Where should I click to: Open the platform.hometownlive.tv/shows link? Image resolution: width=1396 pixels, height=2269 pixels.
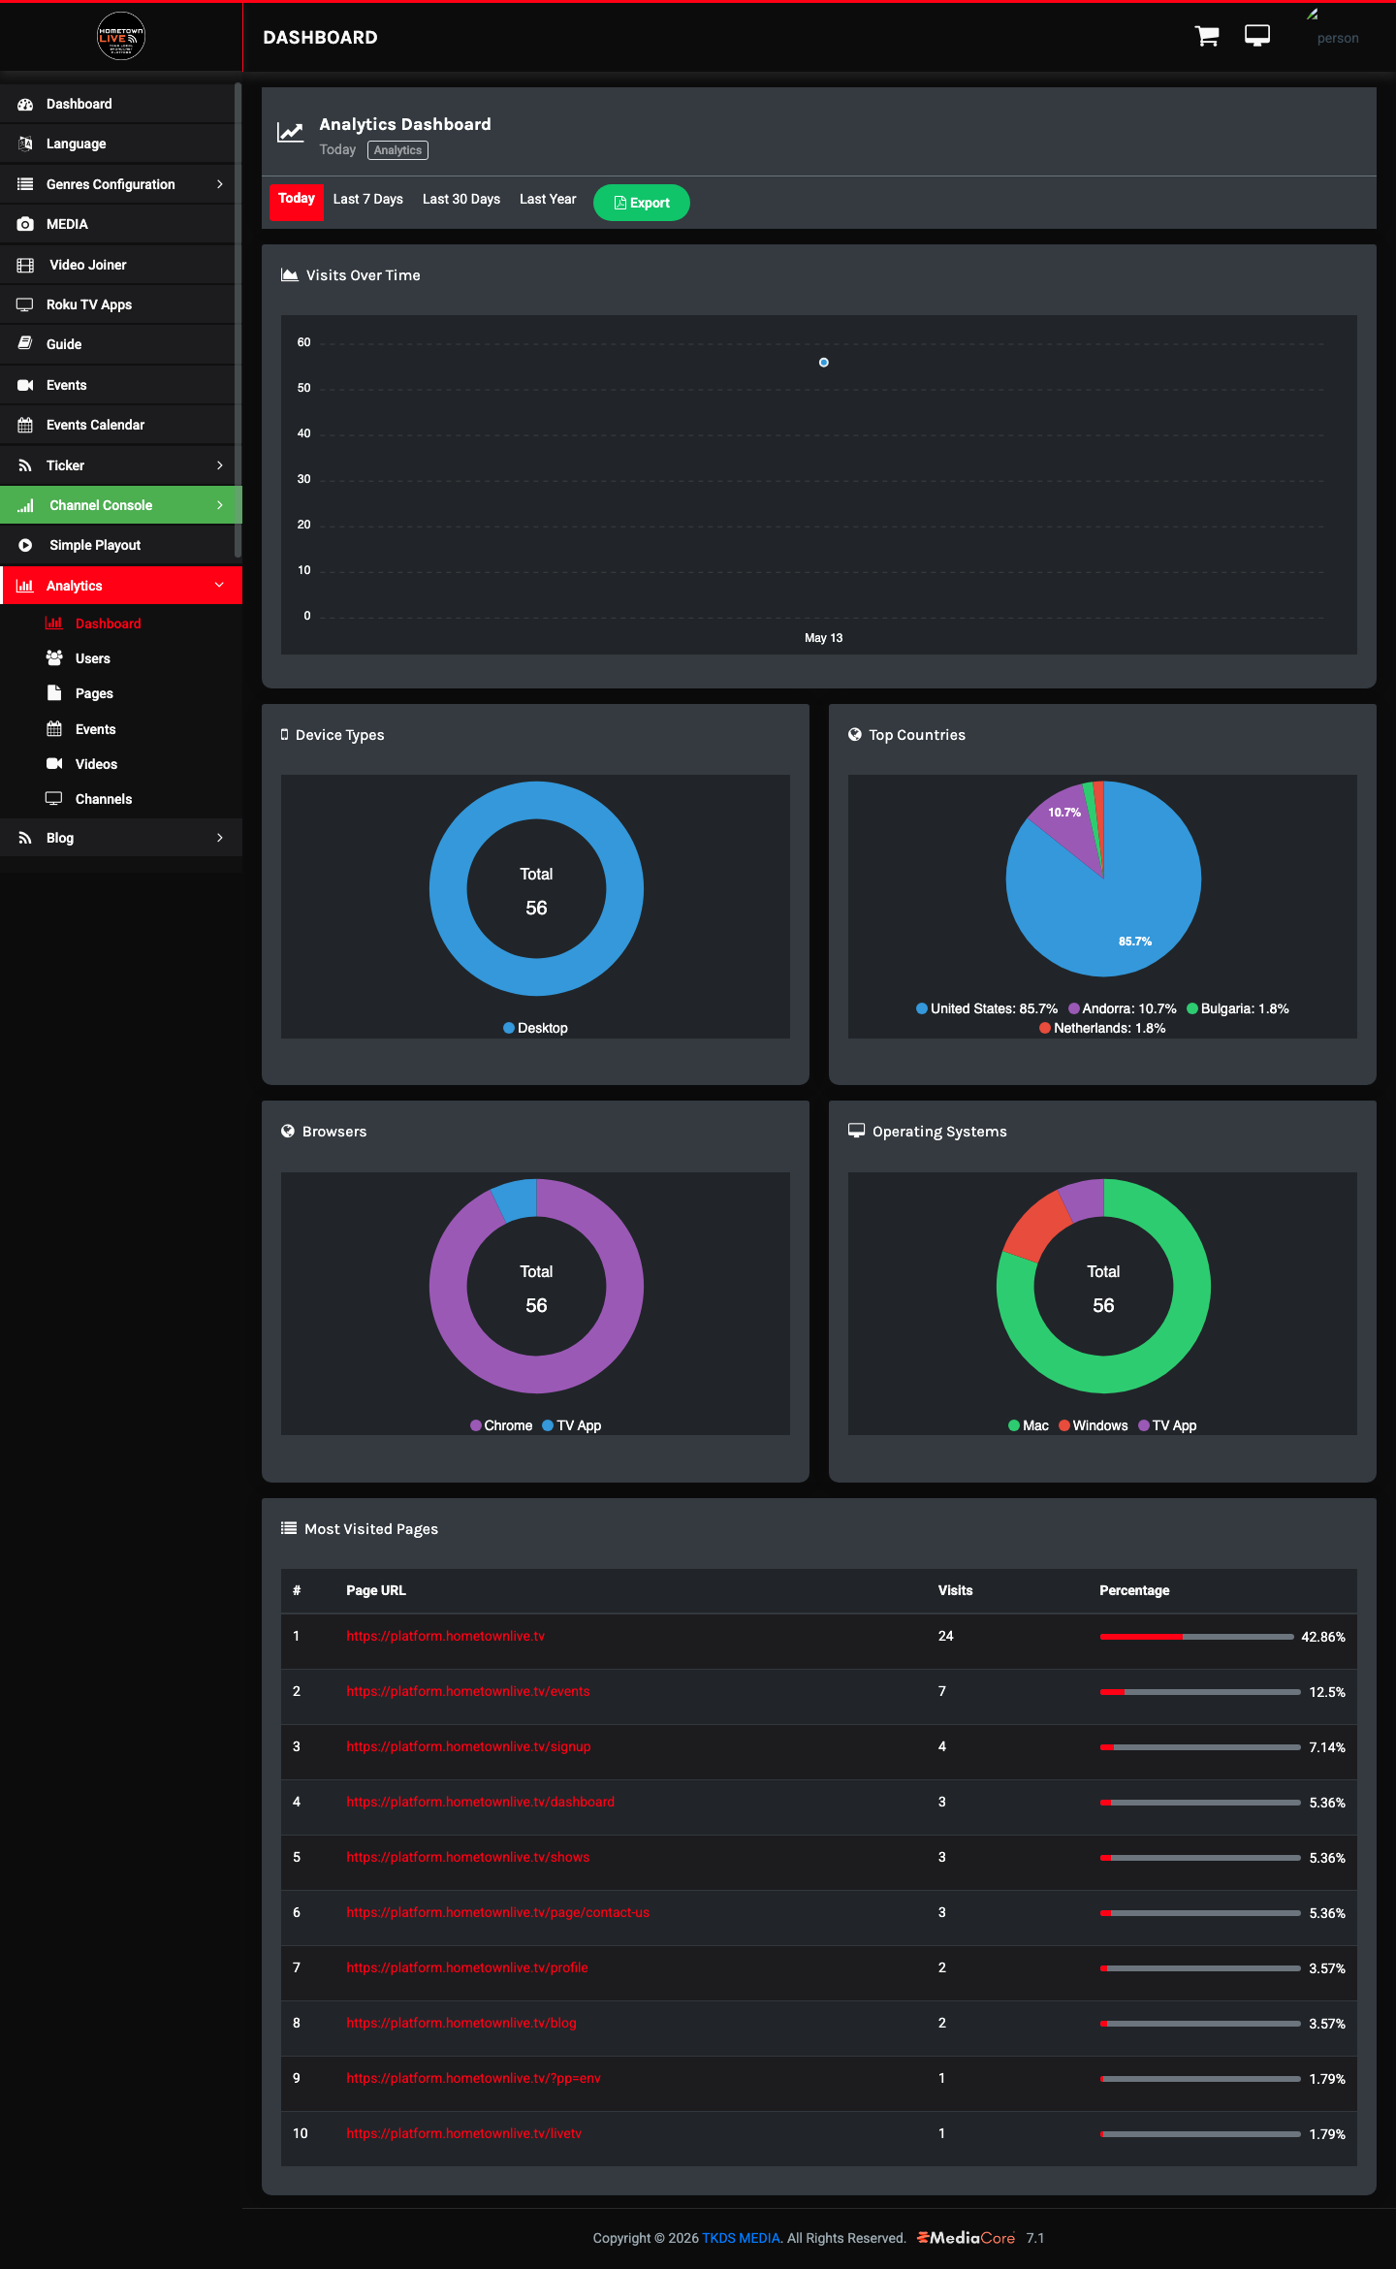click(x=467, y=1857)
